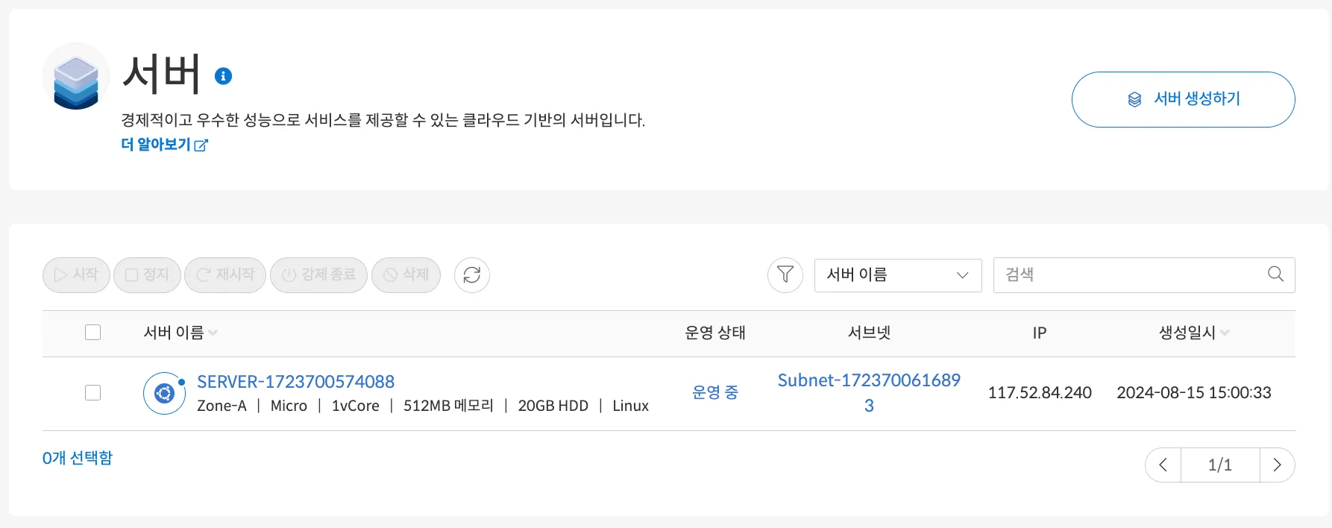Image resolution: width=1332 pixels, height=528 pixels.
Task: Go to previous page arrow
Action: pos(1163,465)
